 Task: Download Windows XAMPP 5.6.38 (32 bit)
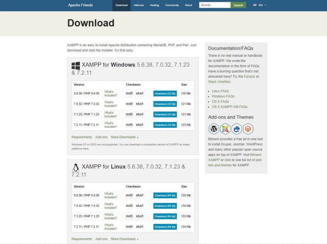165,94
